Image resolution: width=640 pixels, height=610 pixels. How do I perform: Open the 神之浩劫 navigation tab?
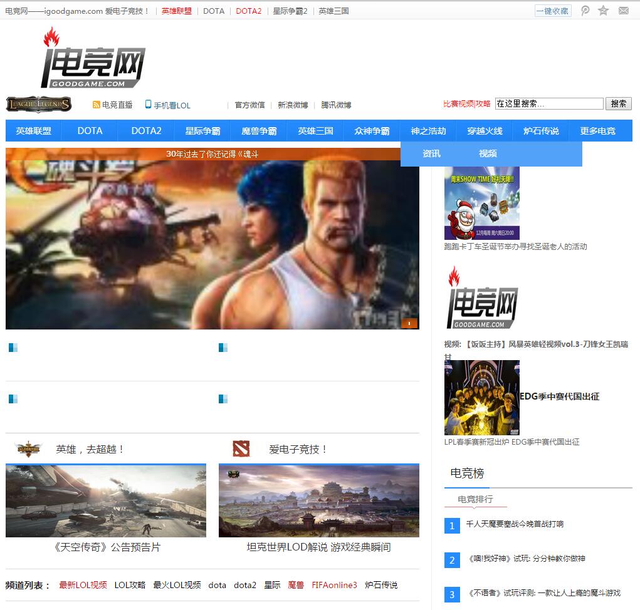(428, 131)
